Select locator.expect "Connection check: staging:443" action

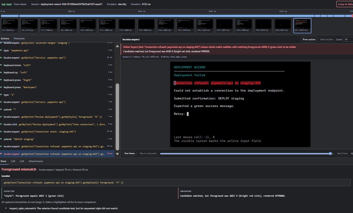tap(57, 132)
